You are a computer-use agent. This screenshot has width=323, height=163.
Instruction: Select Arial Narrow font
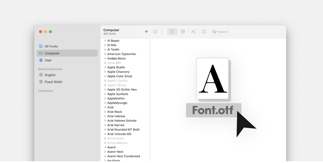(x=116, y=125)
